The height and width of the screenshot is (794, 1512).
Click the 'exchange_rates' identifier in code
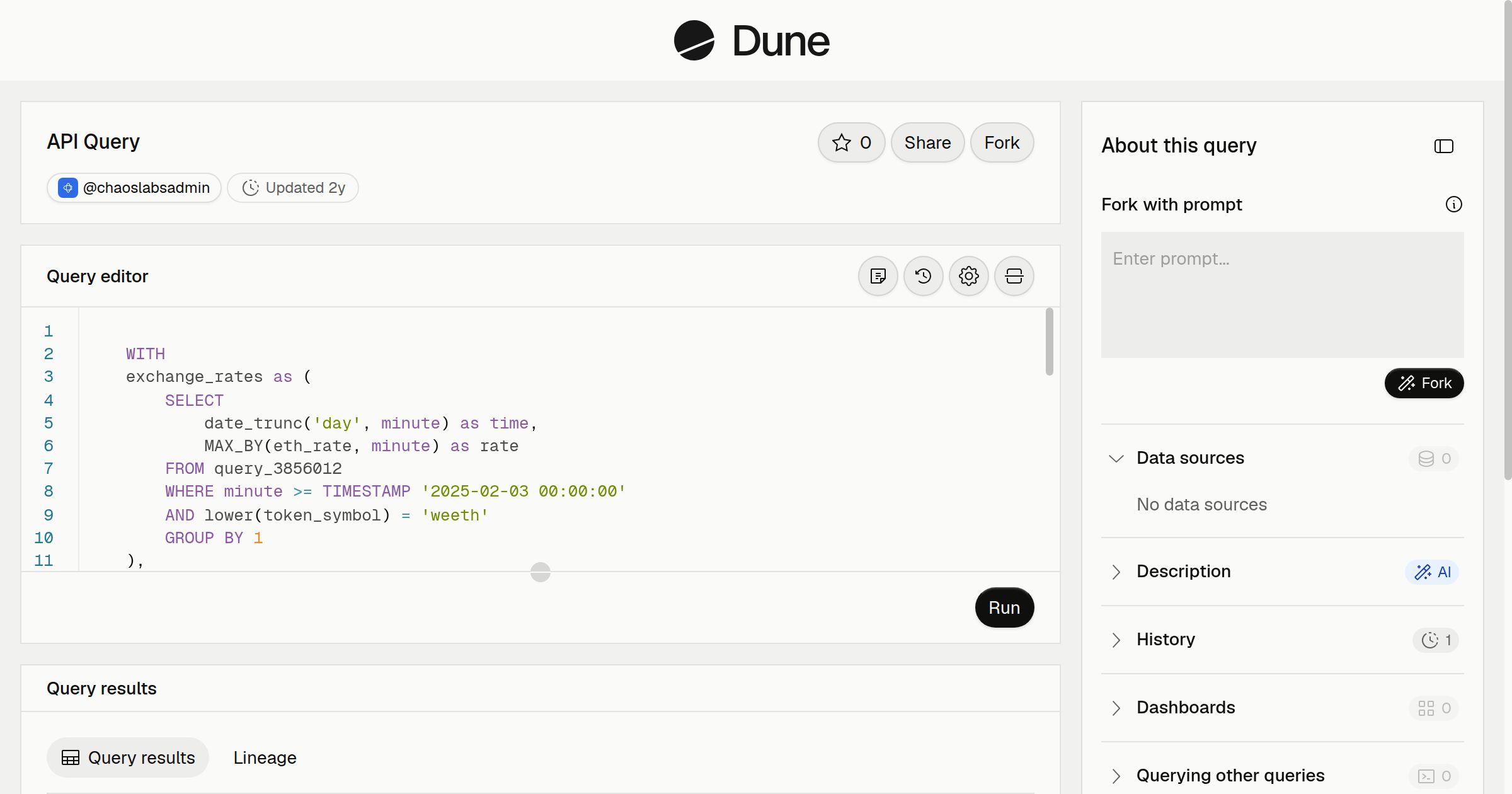[x=194, y=377]
